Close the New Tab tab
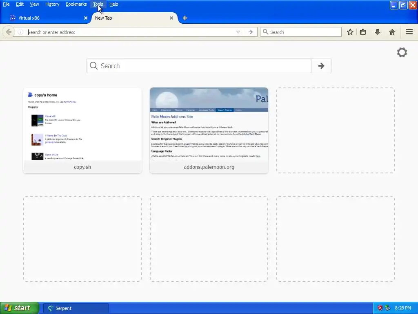 coord(171,18)
